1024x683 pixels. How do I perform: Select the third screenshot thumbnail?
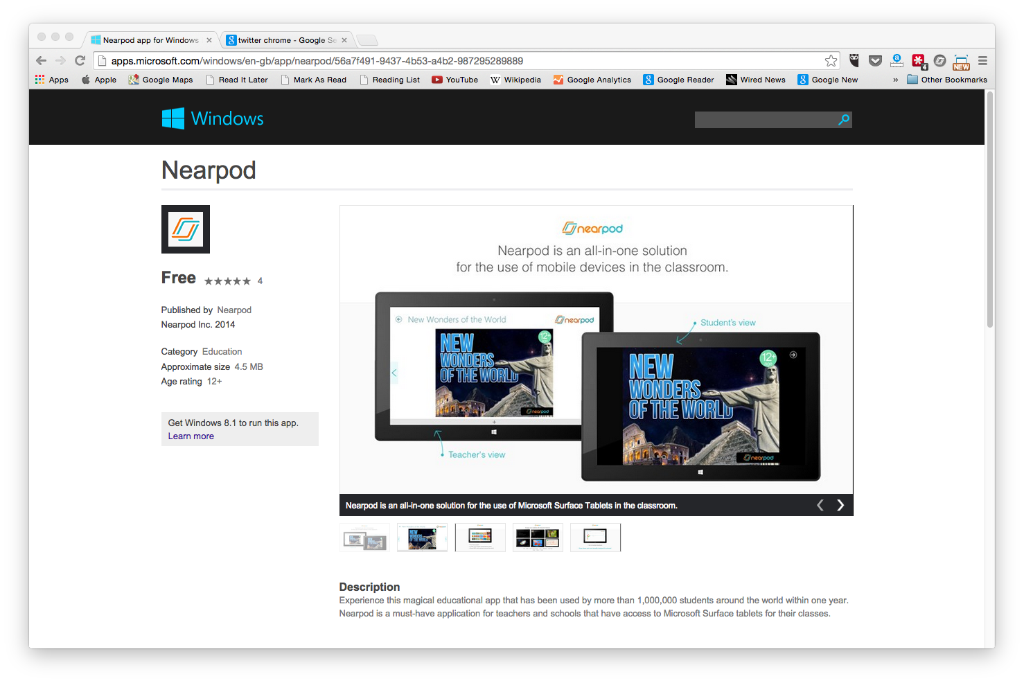(480, 538)
